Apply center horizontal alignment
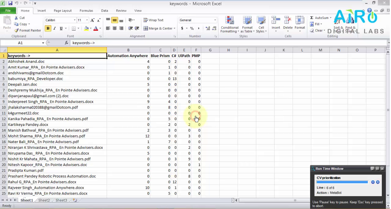The height and width of the screenshot is (209, 391). (x=115, y=28)
